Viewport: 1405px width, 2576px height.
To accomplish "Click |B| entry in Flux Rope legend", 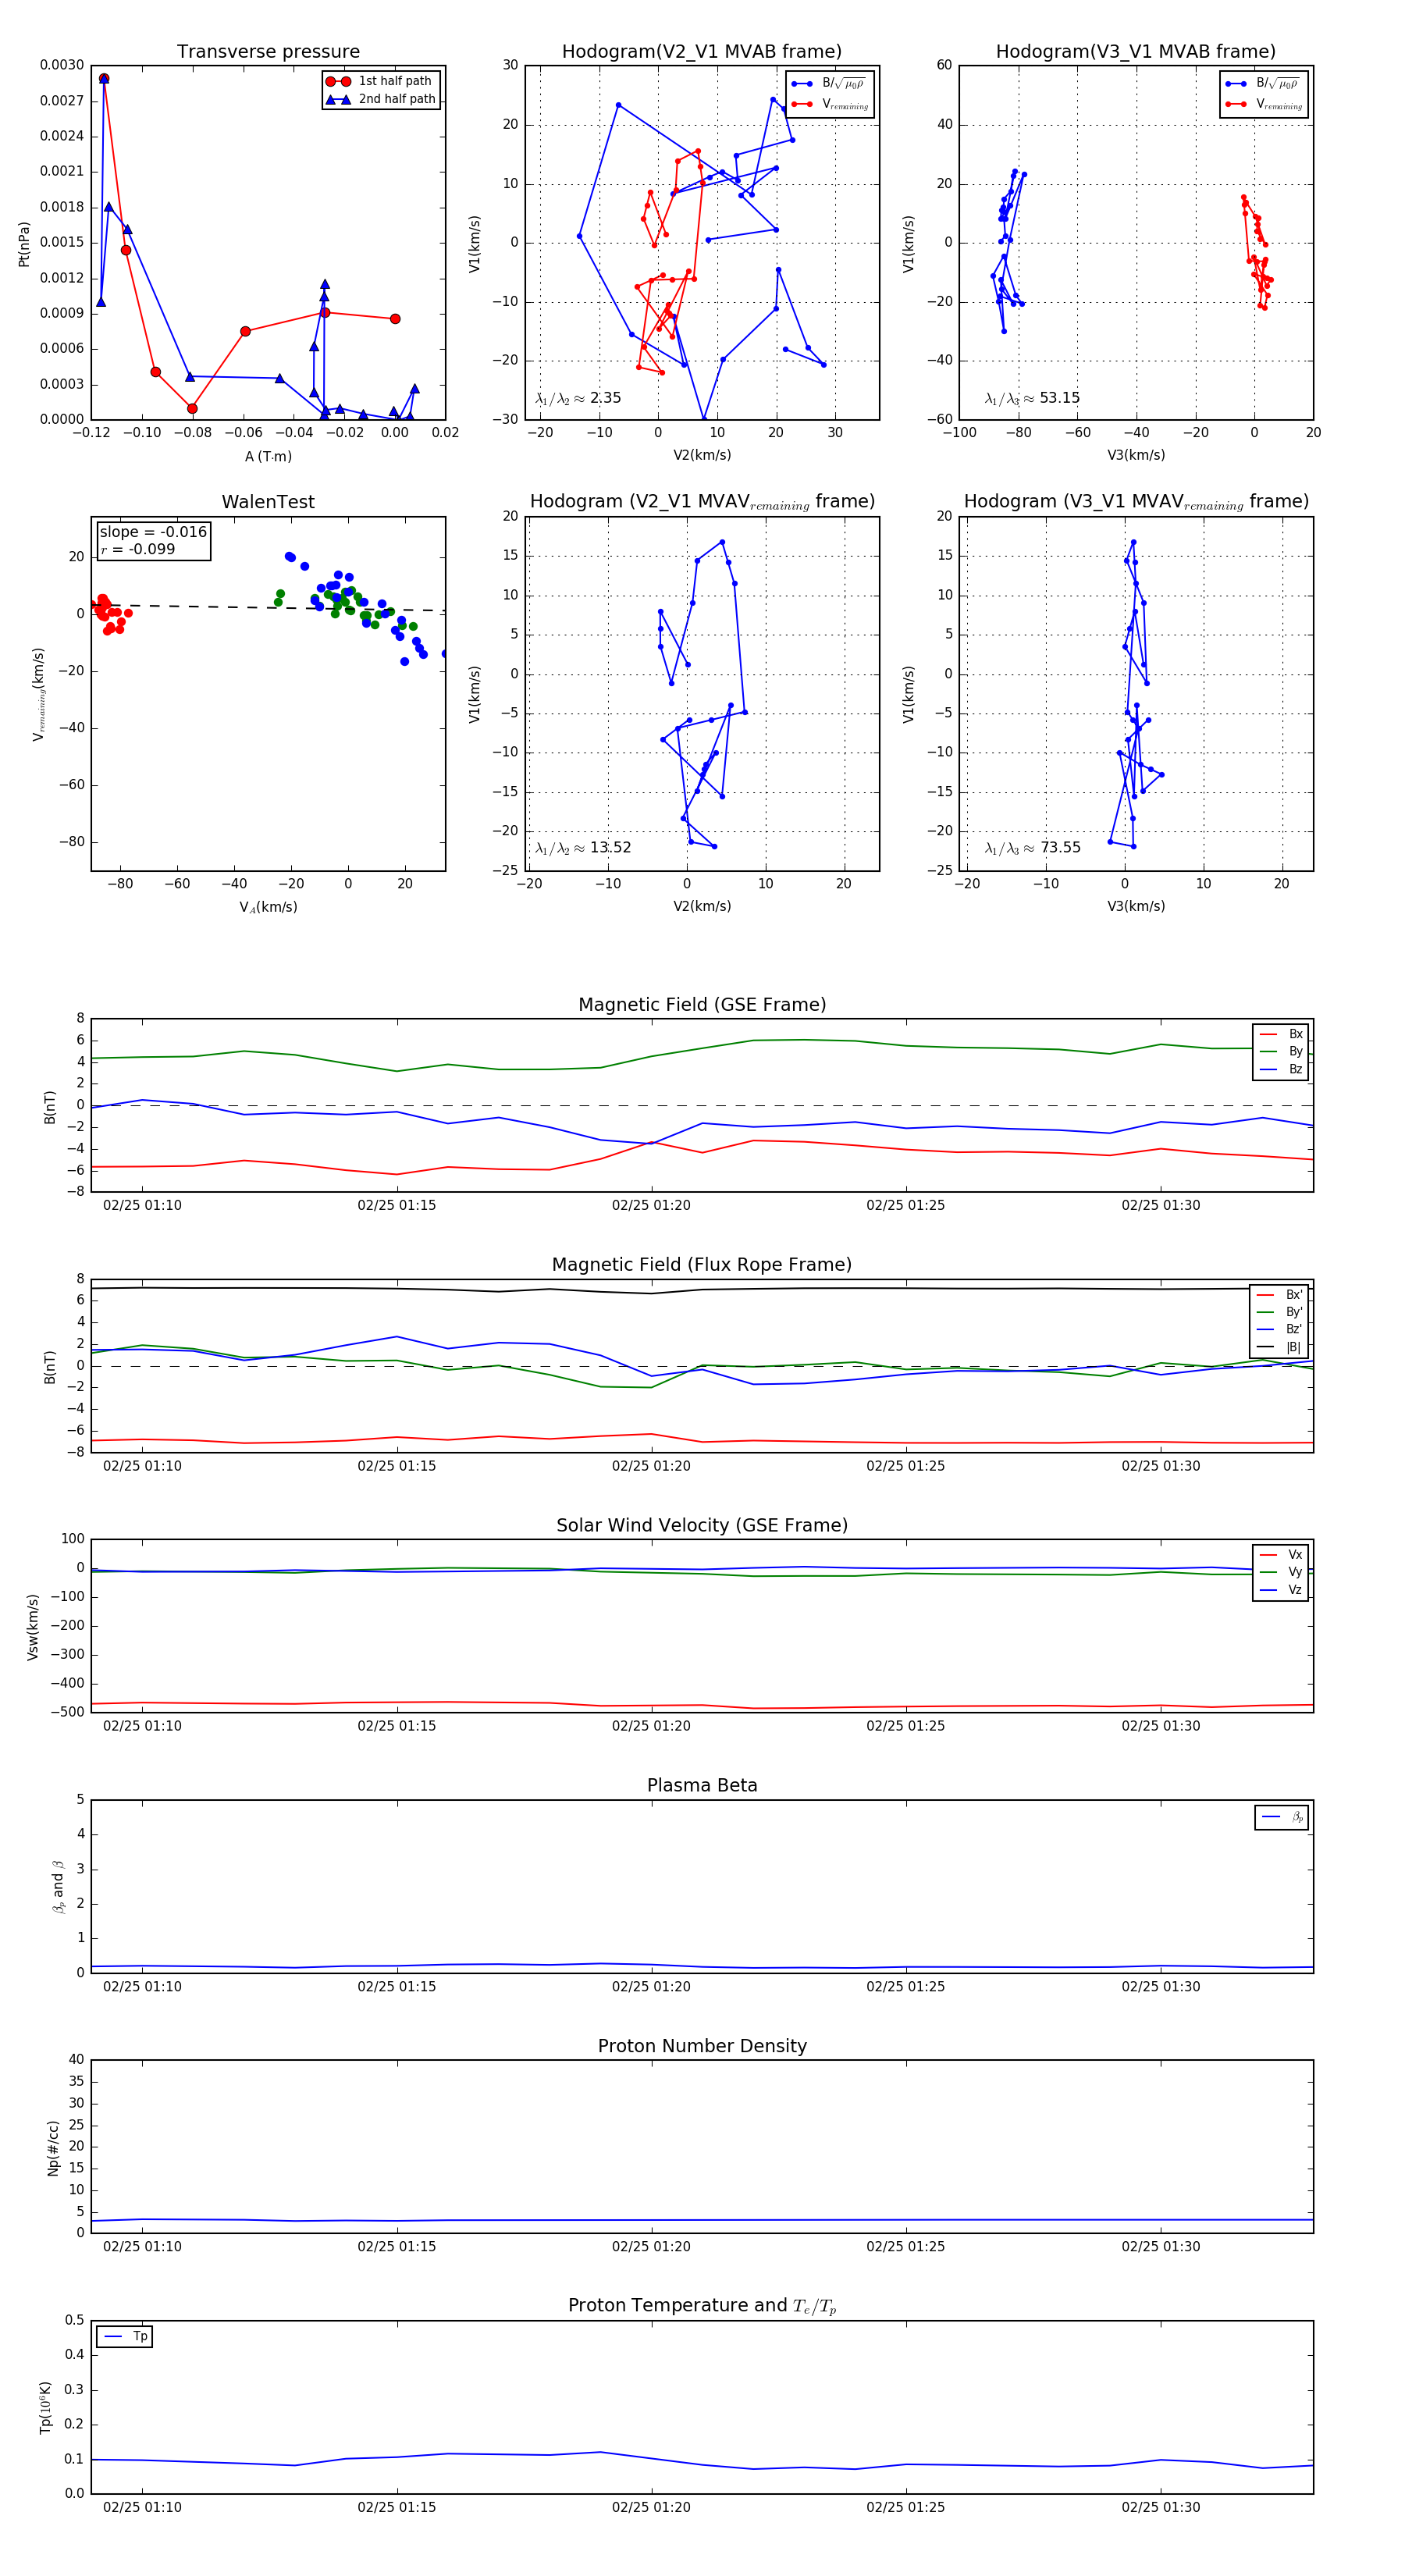I will [1293, 1347].
